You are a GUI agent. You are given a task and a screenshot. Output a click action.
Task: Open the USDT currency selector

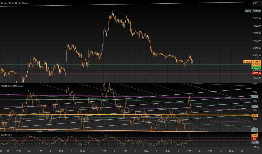[256, 3]
